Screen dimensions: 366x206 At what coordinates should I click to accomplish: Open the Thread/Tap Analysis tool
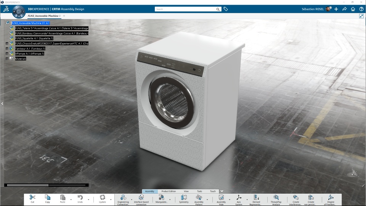pos(276,200)
